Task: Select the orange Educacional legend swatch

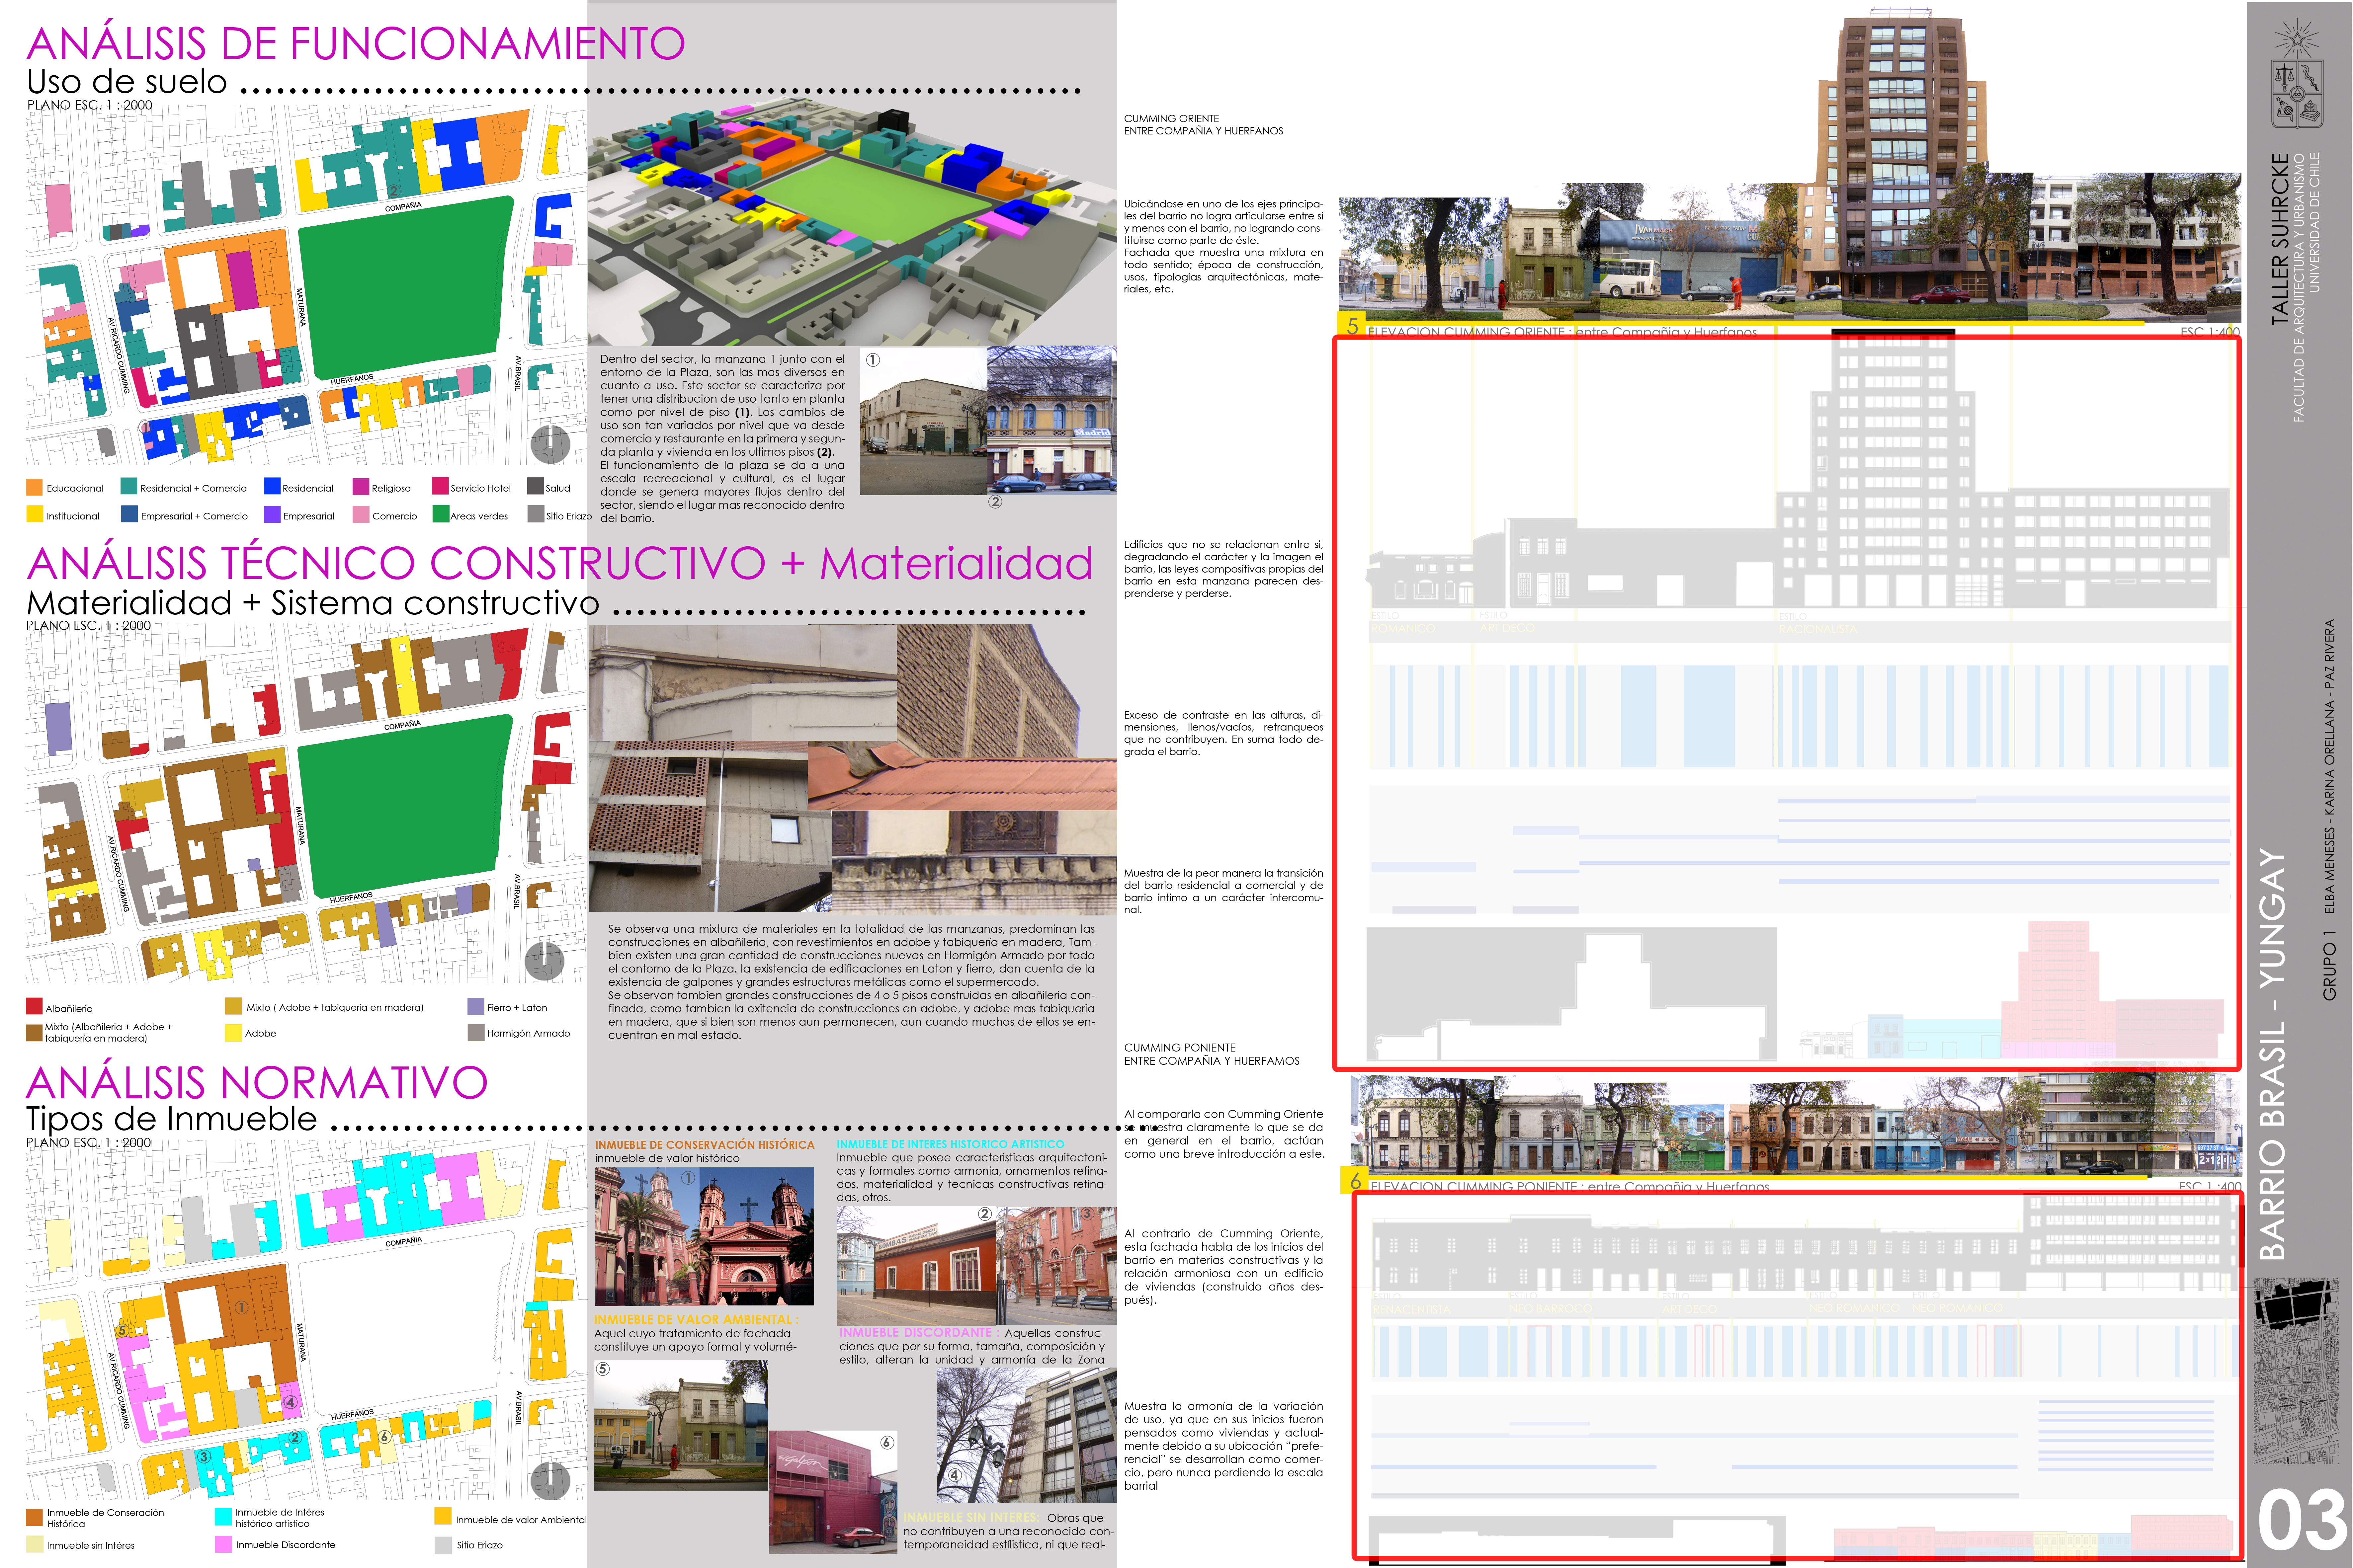Action: tap(34, 487)
